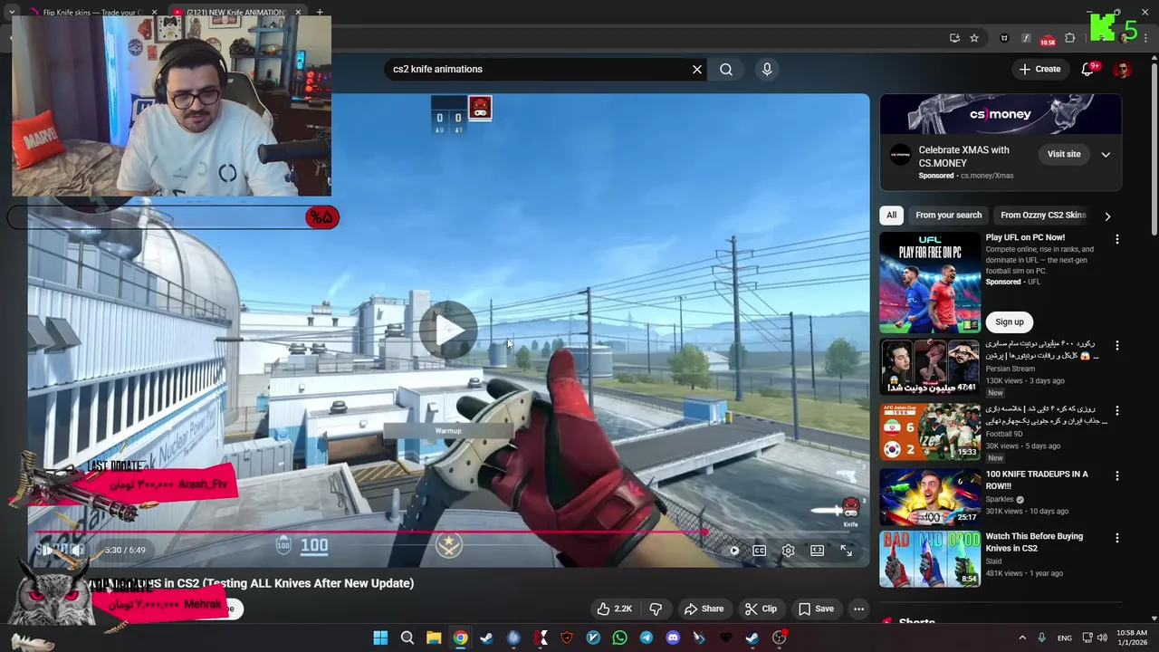Open Chrome's three-dot menu
Image resolution: width=1159 pixels, height=652 pixels.
tap(1145, 38)
